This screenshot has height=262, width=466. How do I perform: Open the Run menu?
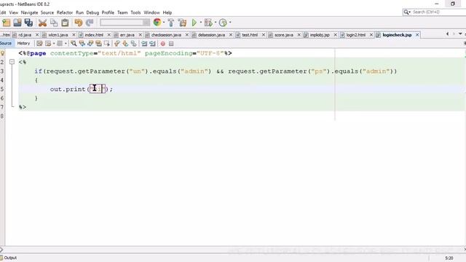79,12
